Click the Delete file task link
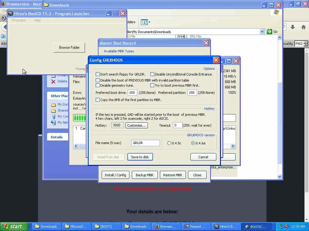The height and width of the screenshot is (231, 309). (62, 81)
